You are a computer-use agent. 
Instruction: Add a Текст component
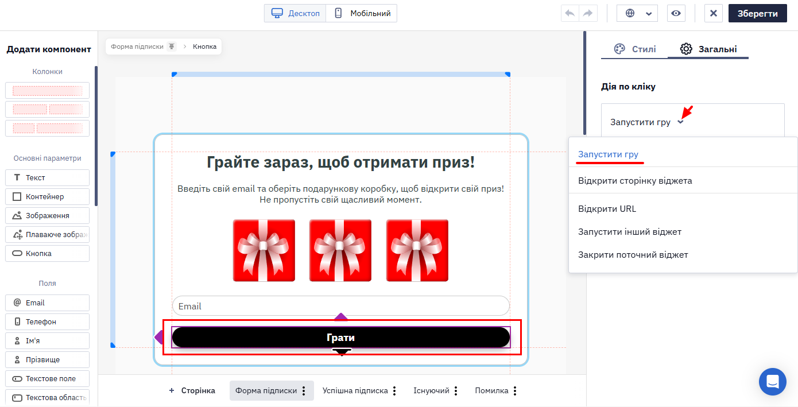47,177
